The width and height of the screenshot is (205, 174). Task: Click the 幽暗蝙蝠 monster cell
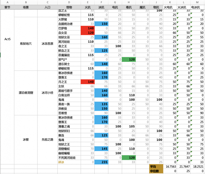(69, 153)
